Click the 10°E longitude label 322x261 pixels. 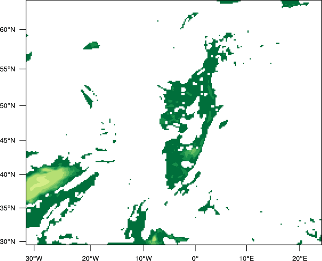click(246, 258)
